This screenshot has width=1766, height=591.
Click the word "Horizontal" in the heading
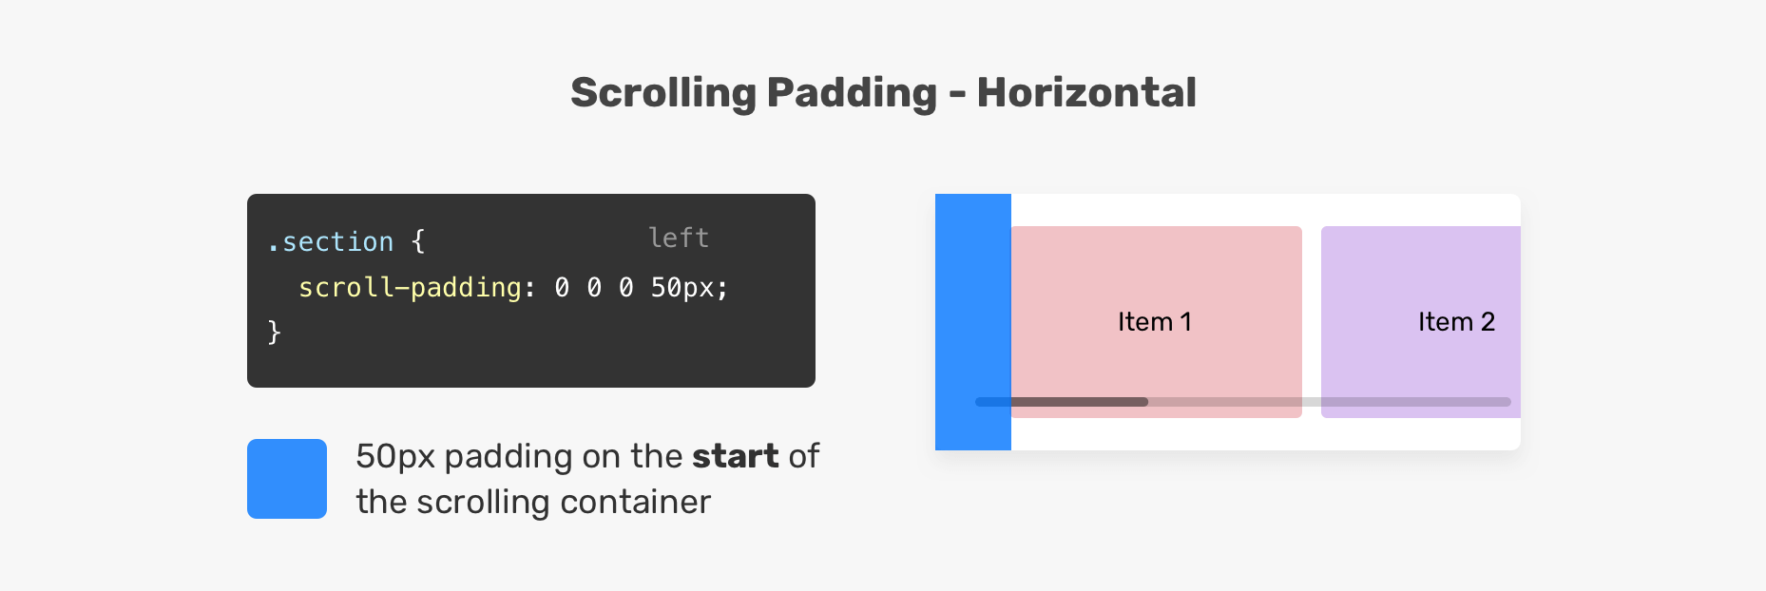pyautogui.click(x=1085, y=93)
